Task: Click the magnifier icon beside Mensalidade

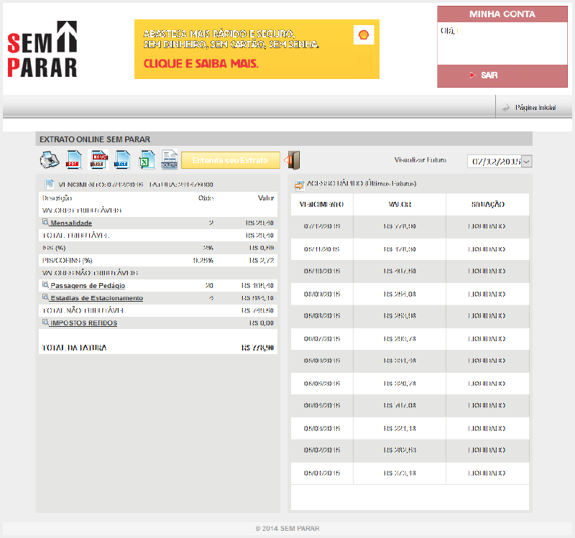Action: [x=45, y=222]
